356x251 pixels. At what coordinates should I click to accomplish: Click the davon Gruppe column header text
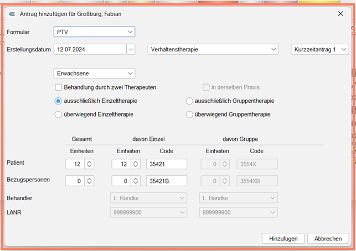coord(240,139)
